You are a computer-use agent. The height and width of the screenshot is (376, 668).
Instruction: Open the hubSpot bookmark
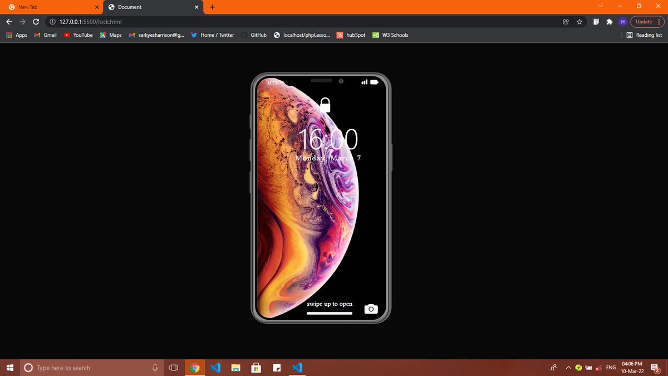coord(351,35)
